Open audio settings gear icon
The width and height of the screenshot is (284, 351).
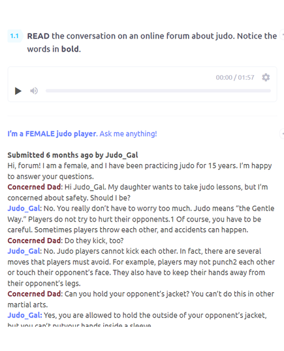tap(266, 77)
